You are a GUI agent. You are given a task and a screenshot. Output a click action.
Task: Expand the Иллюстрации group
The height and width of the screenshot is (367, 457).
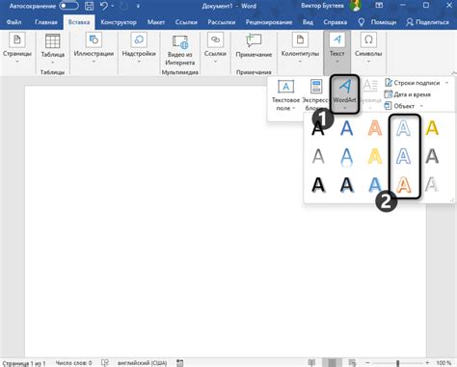(94, 48)
